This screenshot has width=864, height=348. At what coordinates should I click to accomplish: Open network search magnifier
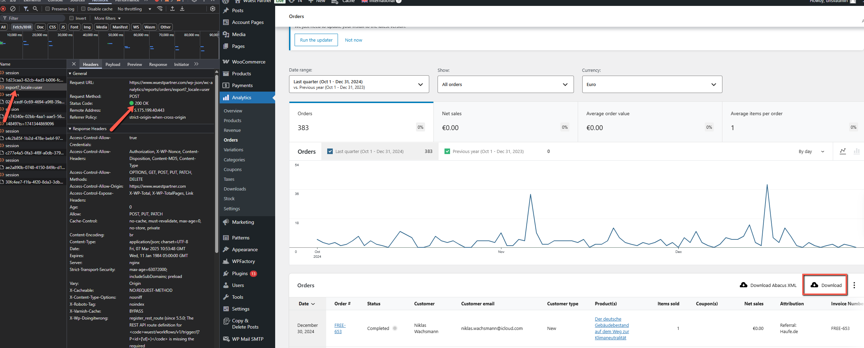click(35, 9)
